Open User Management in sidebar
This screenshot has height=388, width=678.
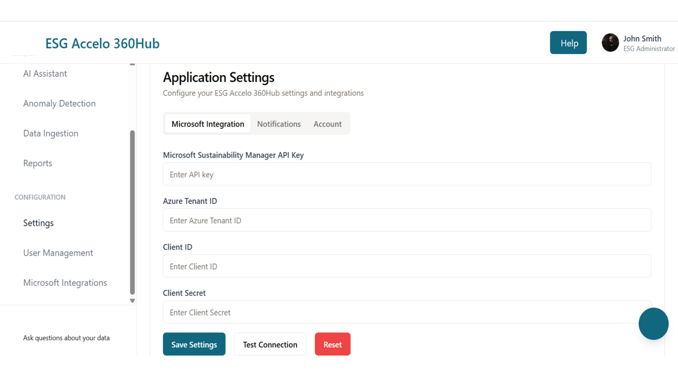point(58,253)
